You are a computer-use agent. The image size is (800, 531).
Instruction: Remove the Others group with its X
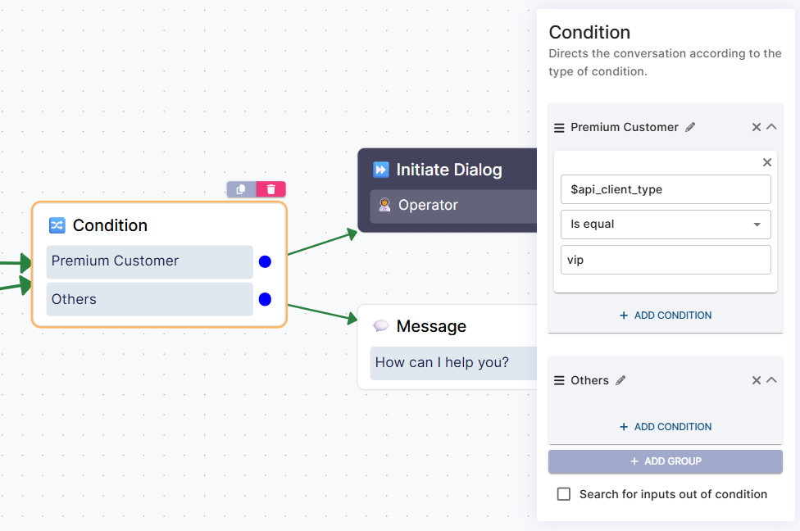757,380
